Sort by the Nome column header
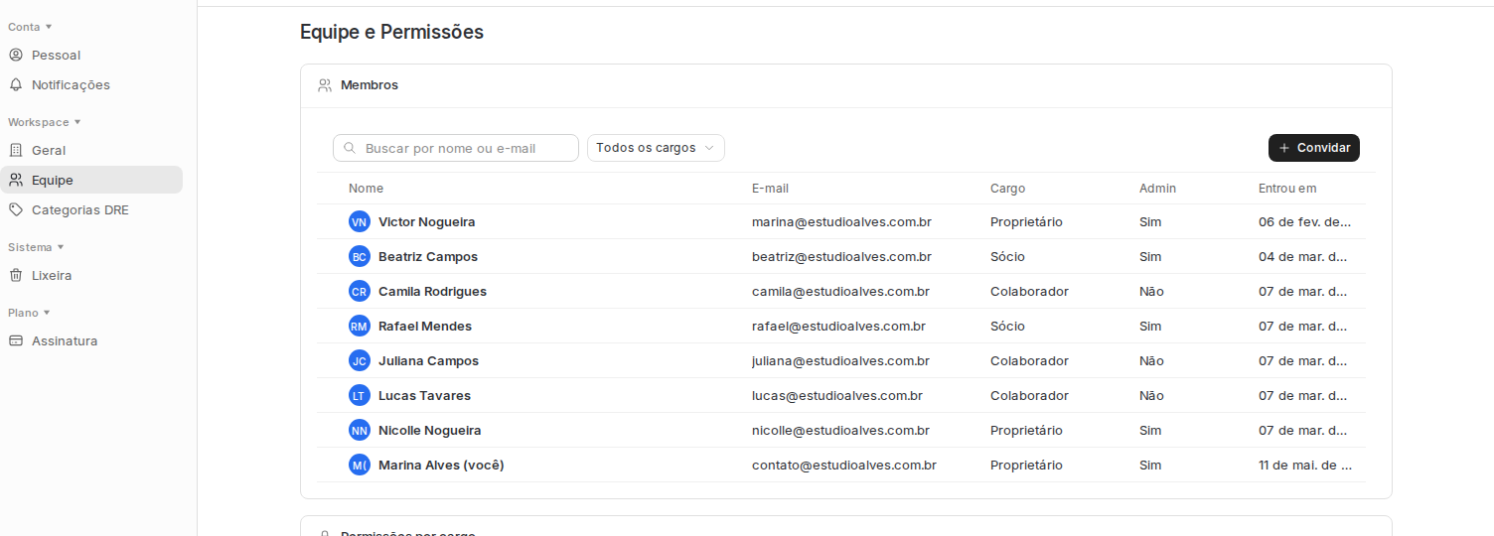Image resolution: width=1494 pixels, height=536 pixels. 366,188
